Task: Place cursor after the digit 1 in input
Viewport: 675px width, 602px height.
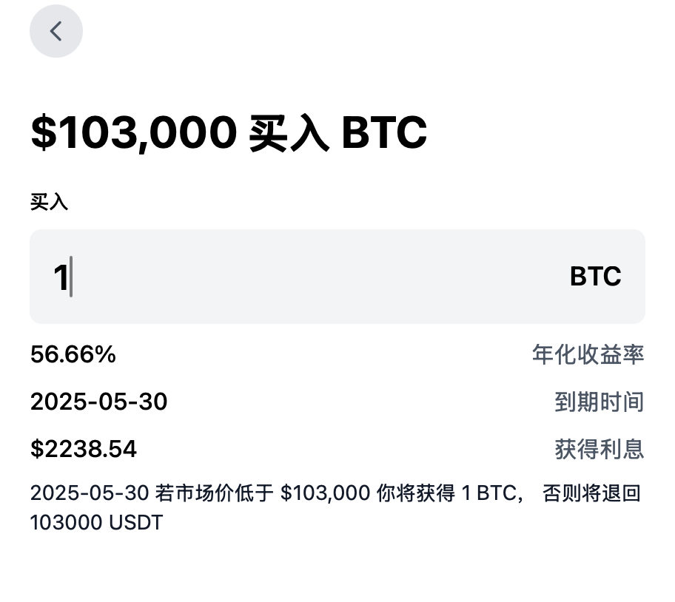Action: [x=72, y=277]
